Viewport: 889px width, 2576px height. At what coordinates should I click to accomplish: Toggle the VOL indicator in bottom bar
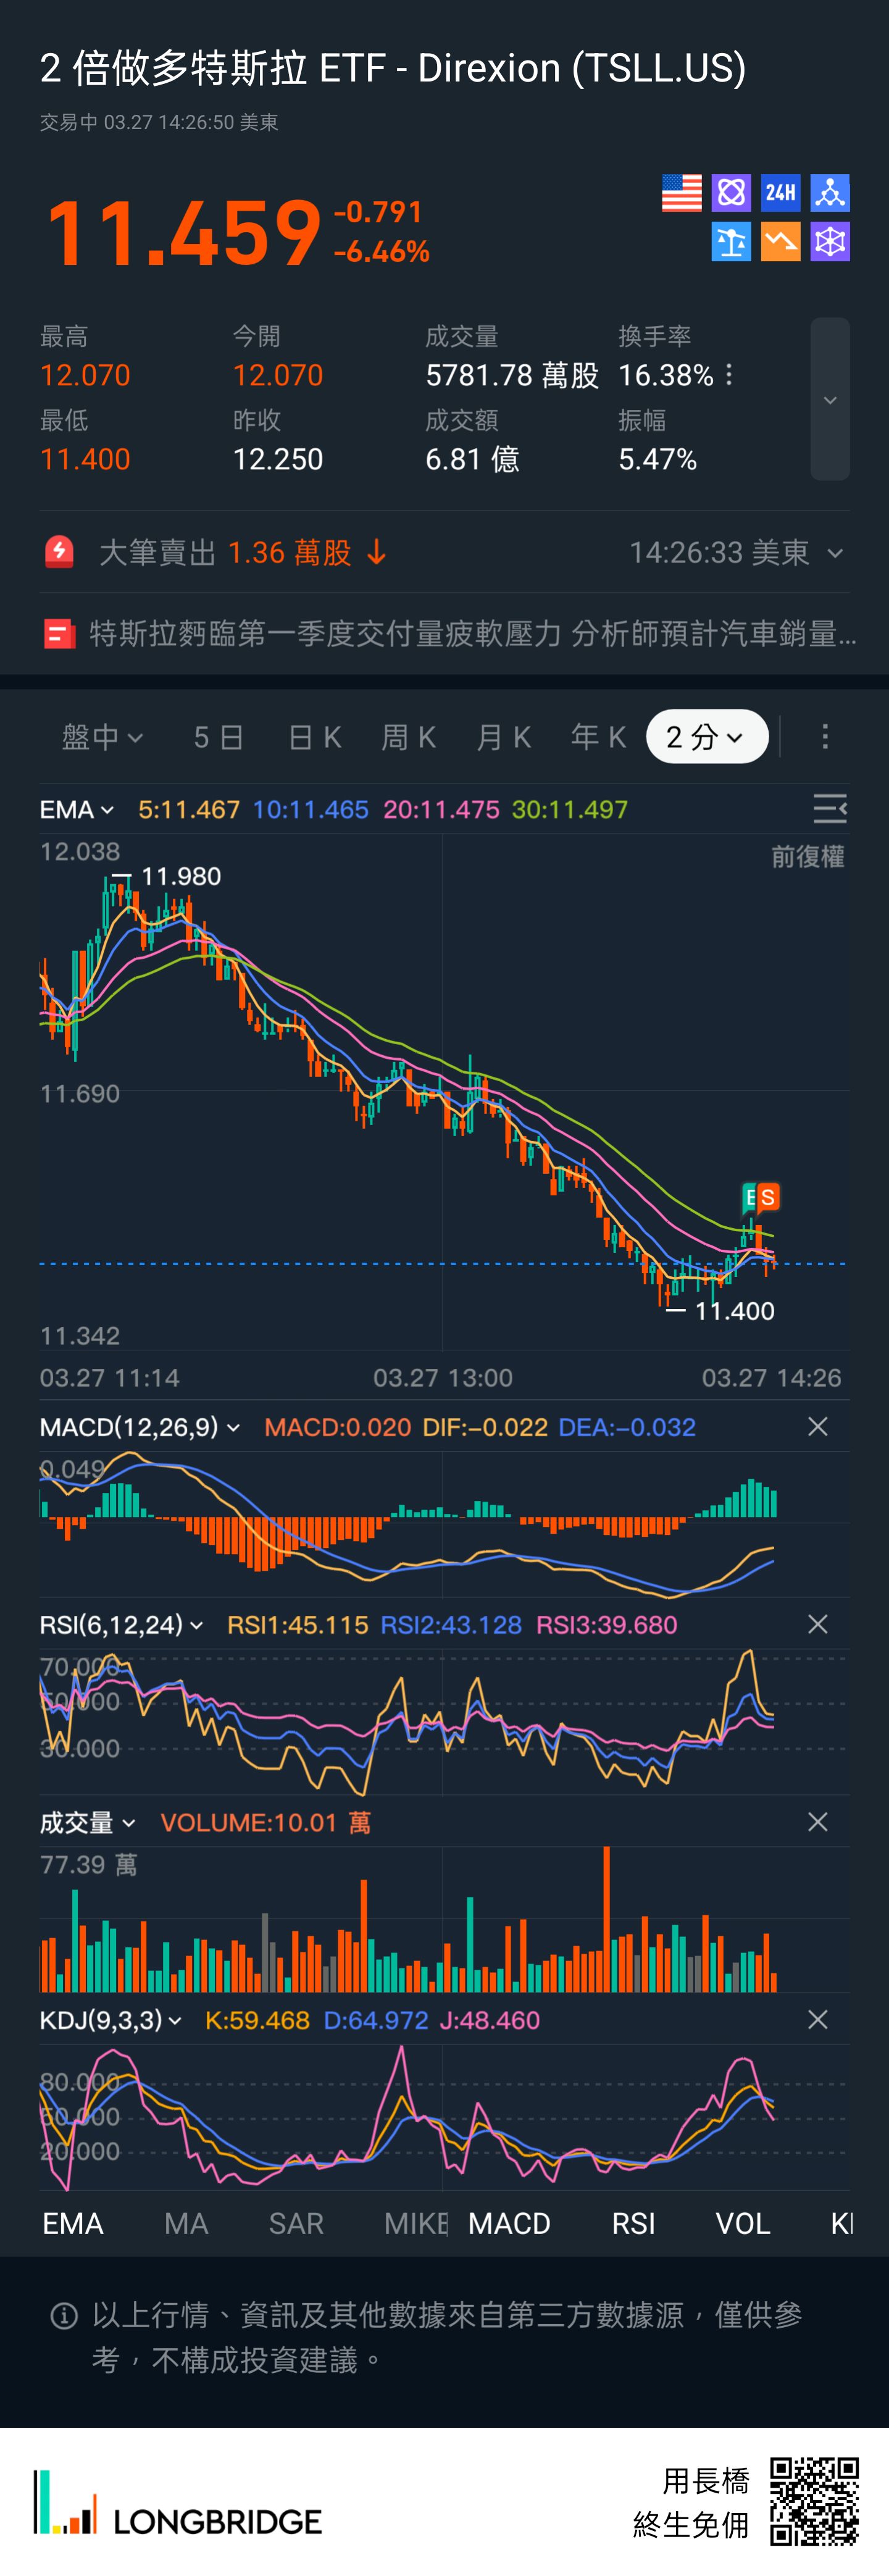click(x=742, y=2223)
